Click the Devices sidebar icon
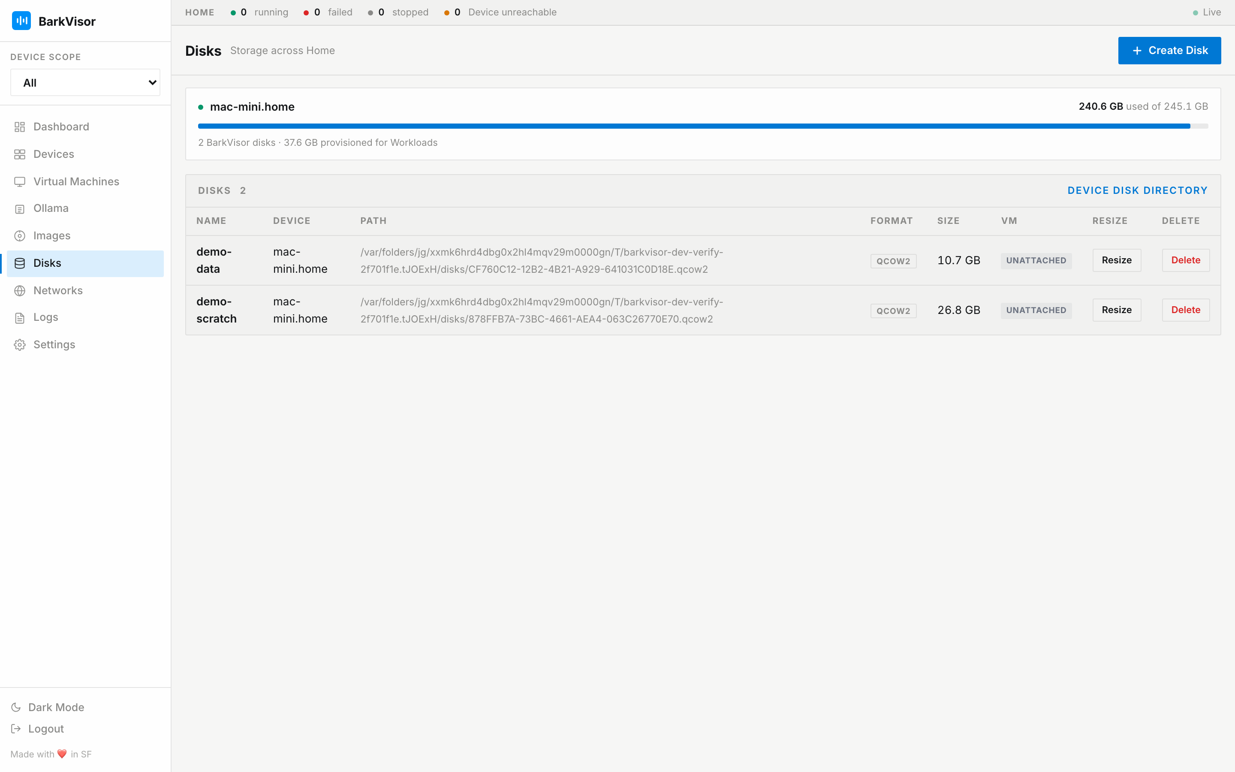This screenshot has height=772, width=1235. click(x=19, y=154)
